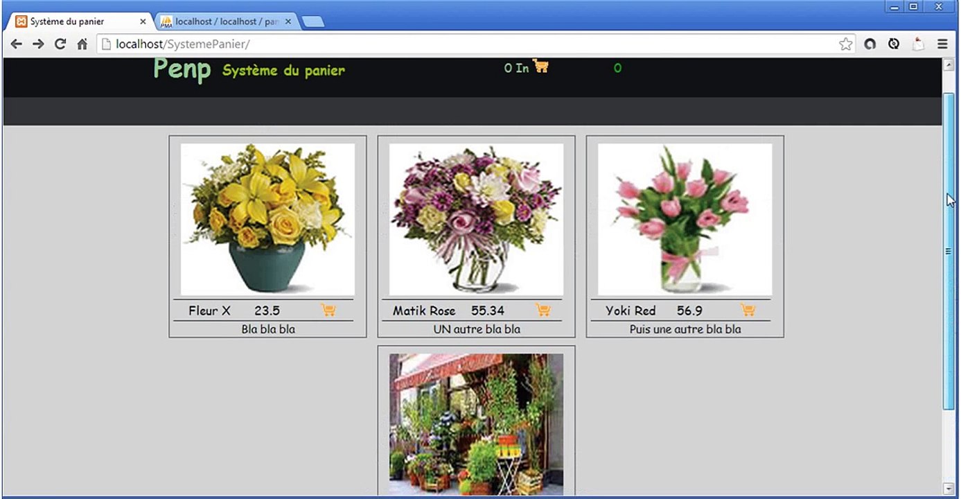
Task: Click the second round extension icon
Action: tap(894, 44)
